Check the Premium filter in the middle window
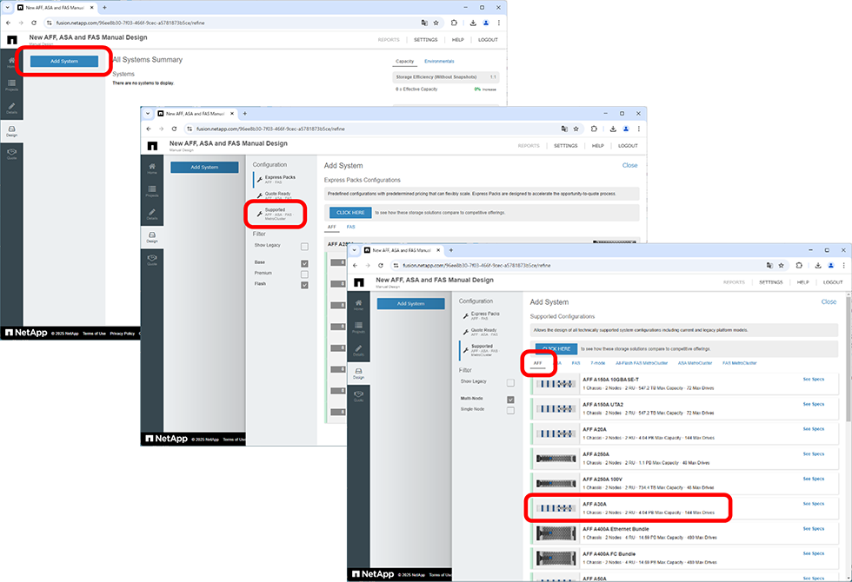This screenshot has width=852, height=582. click(x=304, y=274)
